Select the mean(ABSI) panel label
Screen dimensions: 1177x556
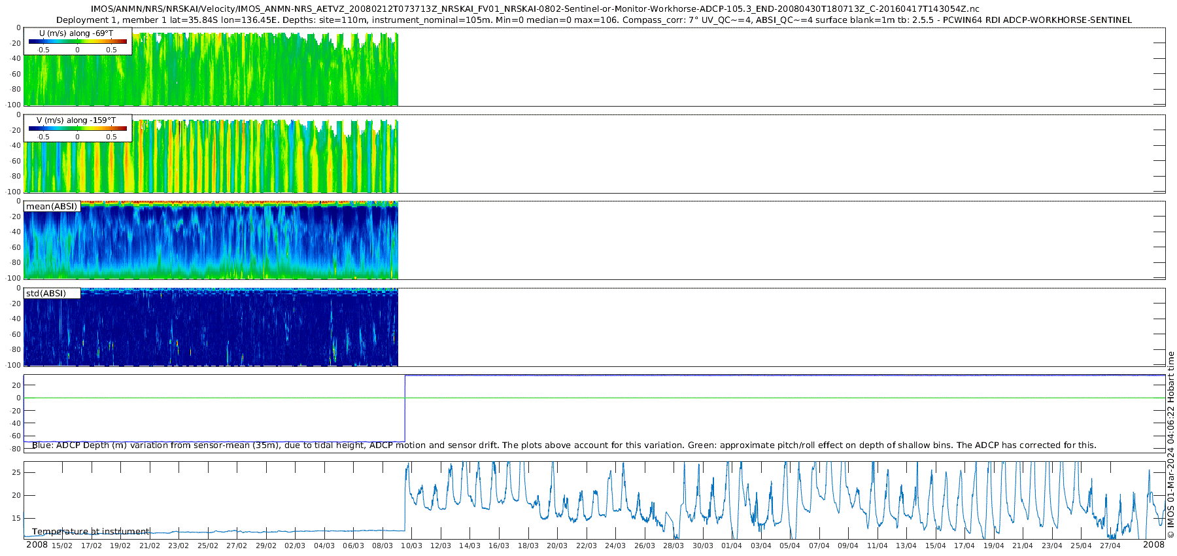tap(52, 207)
